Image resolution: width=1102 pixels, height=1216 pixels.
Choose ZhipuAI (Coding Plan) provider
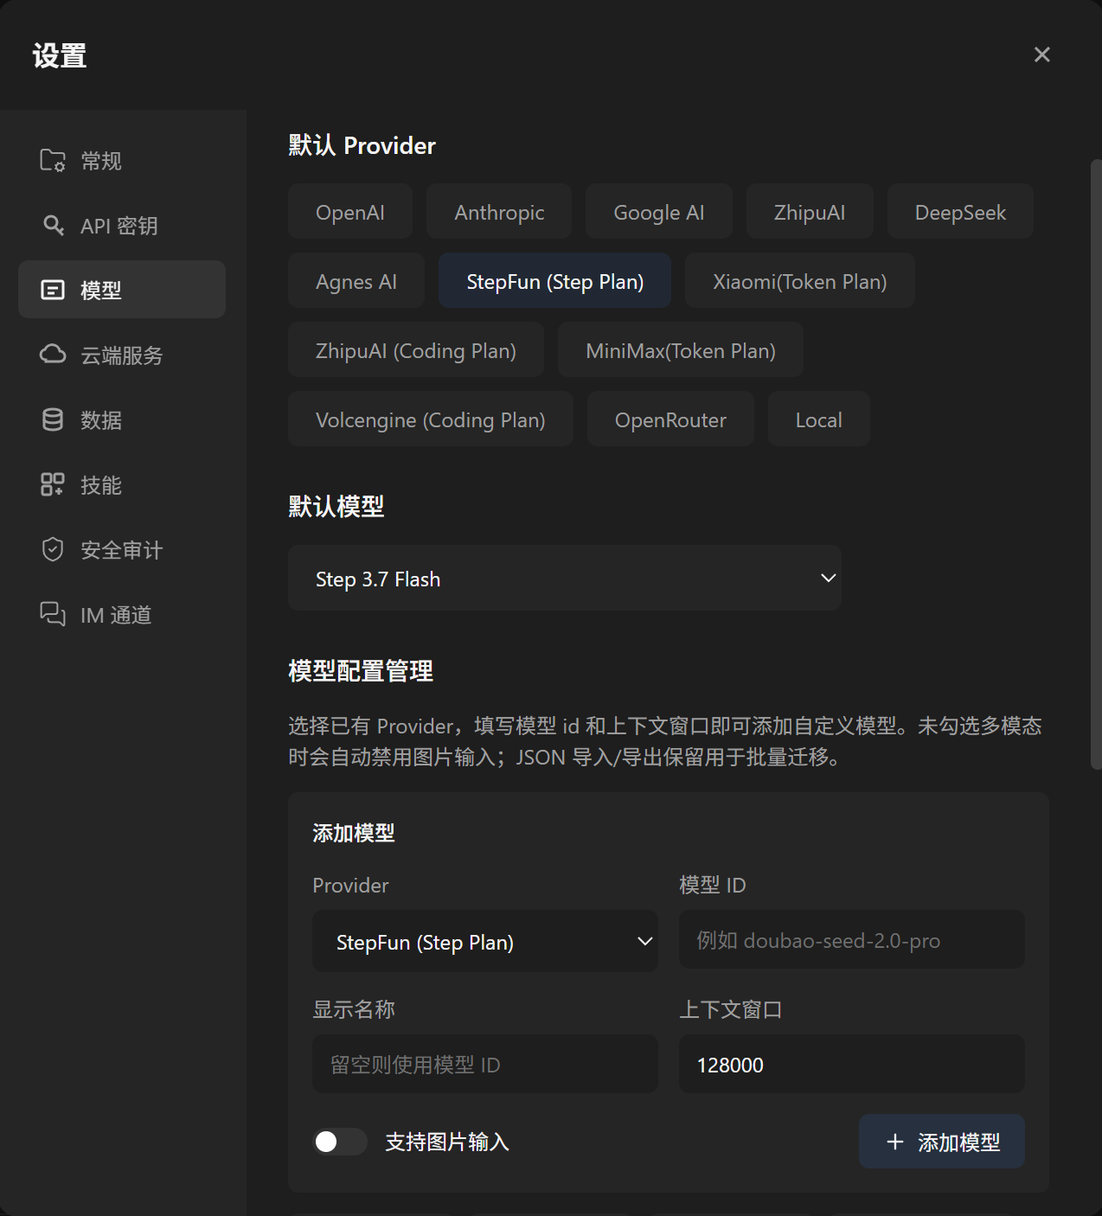point(416,350)
